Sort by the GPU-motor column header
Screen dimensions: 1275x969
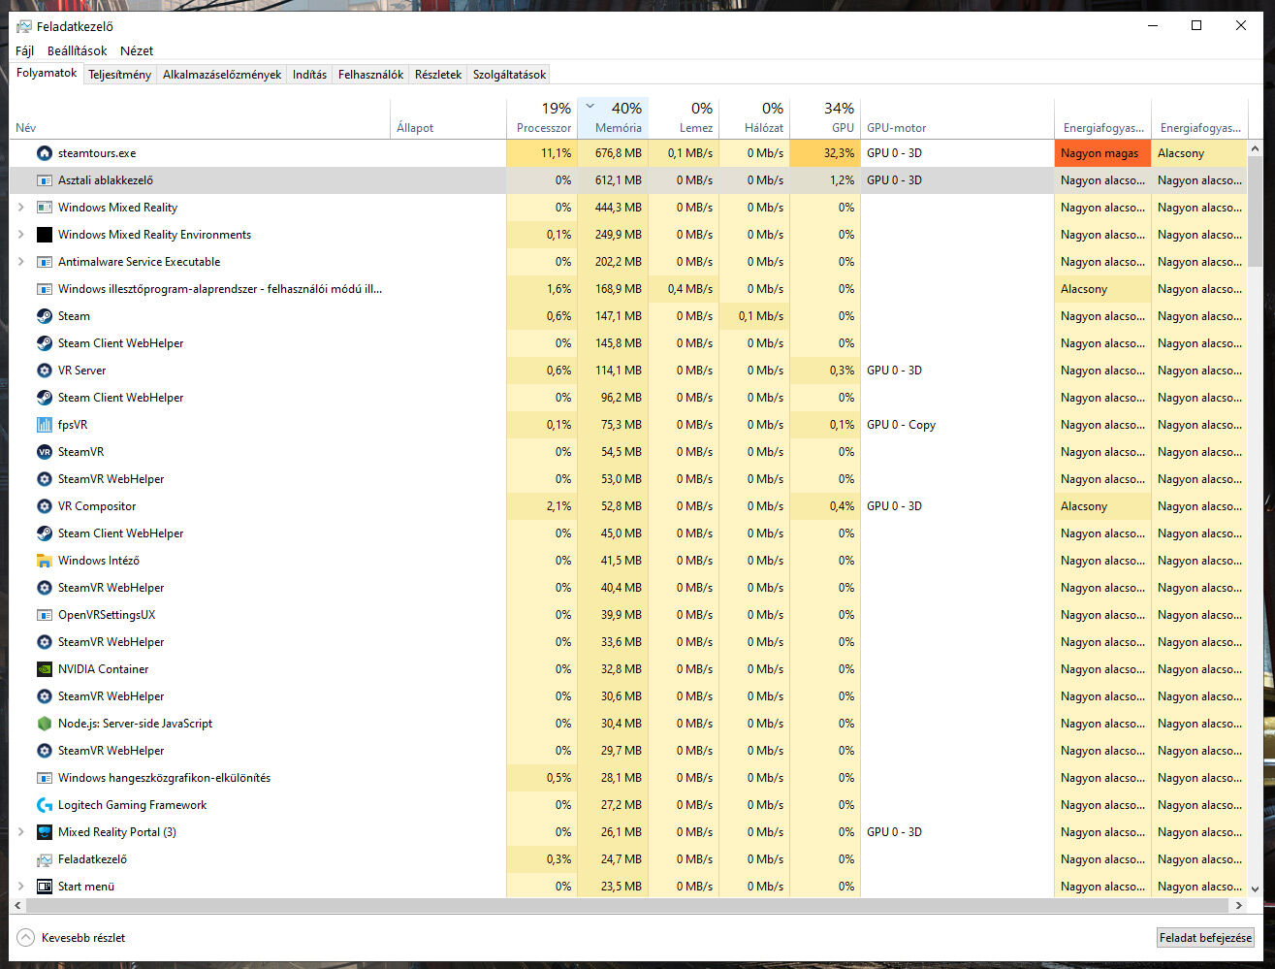(x=957, y=117)
